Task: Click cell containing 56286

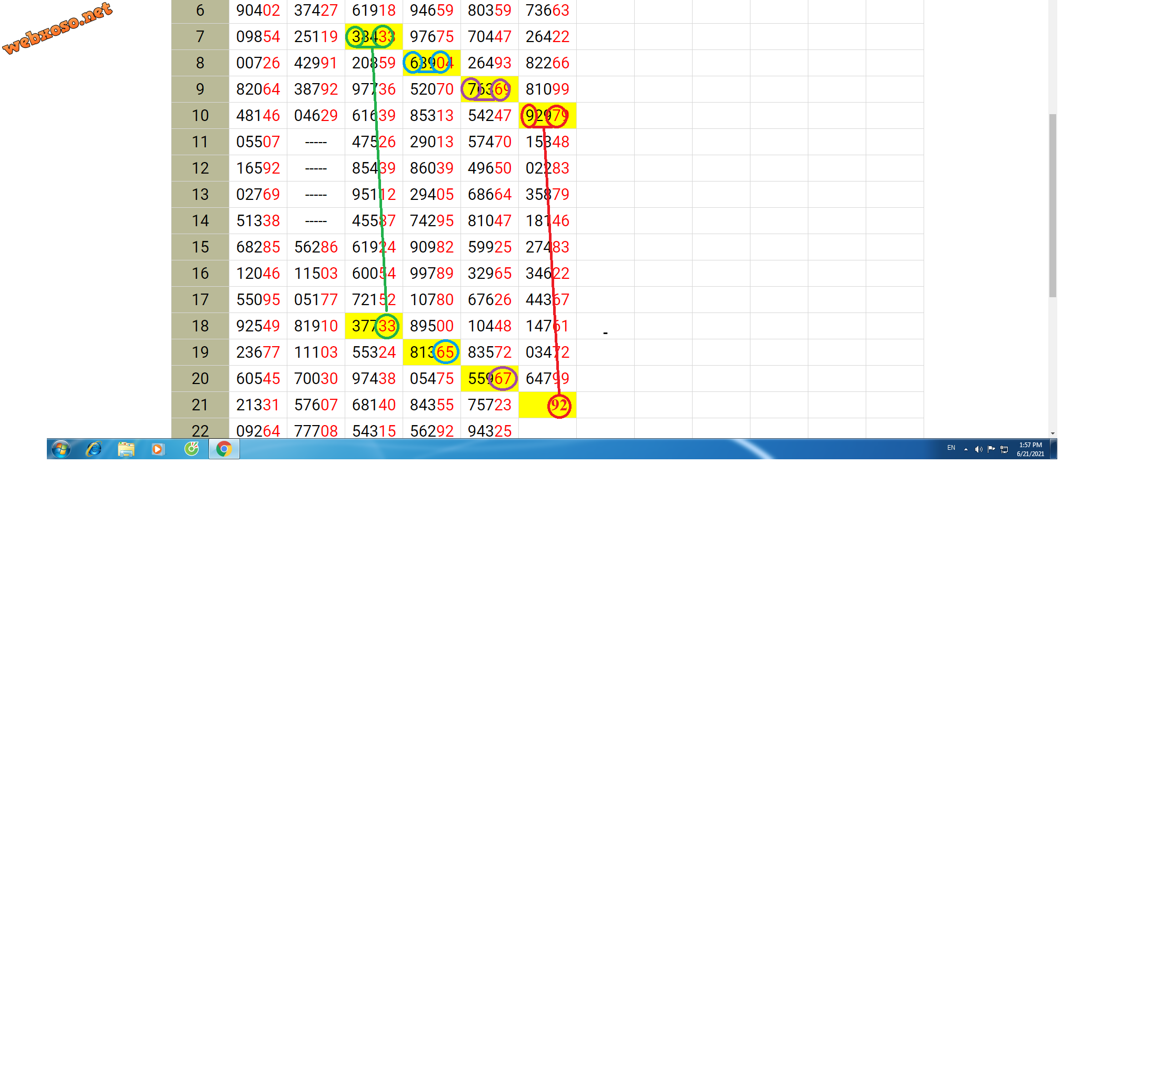Action: point(316,247)
